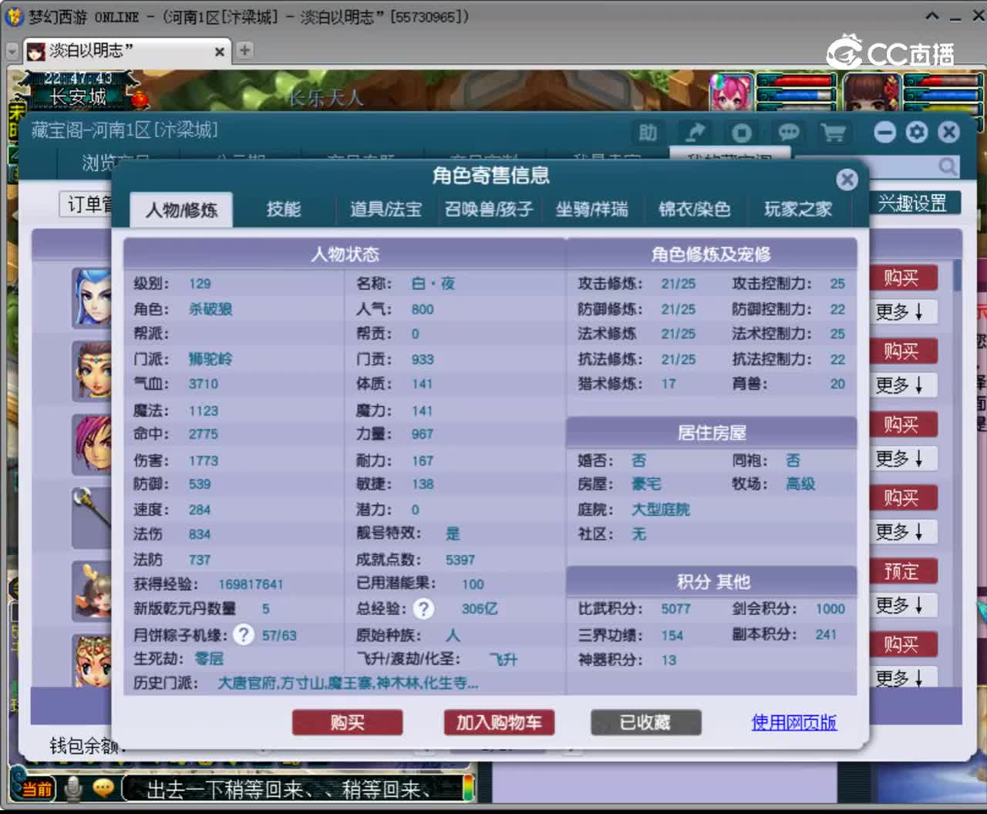Open the chat bubble icon in 藏宝阁 toolbar
This screenshot has height=814, width=987.
point(788,133)
